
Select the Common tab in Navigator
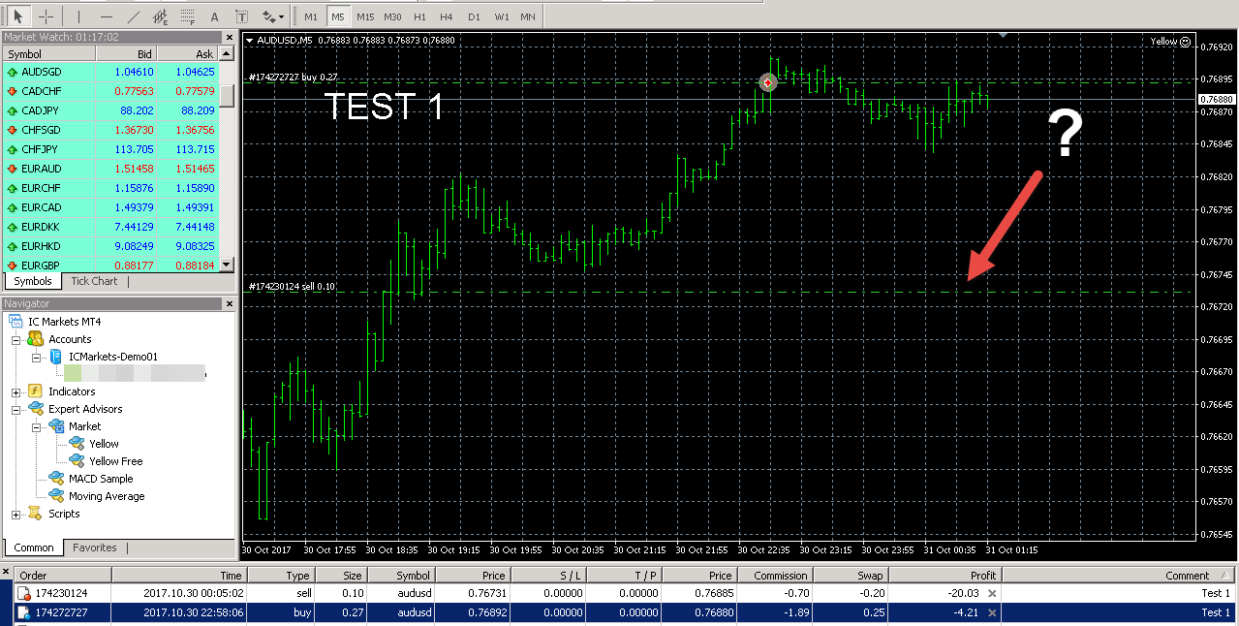(34, 548)
